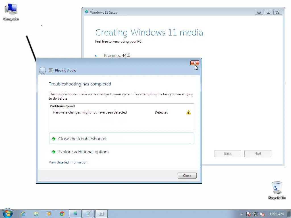Click the yellow warning icon for detected problem

coord(189,112)
